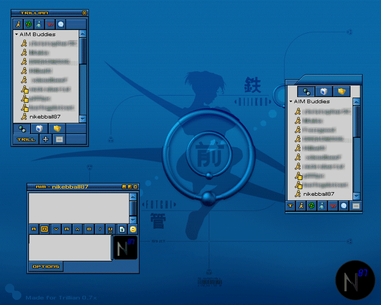
Task: Click the document page icon in message toolbar
Action: [x=122, y=229]
